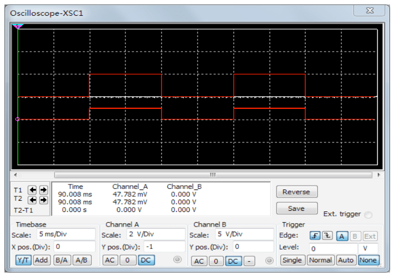This screenshot has width=394, height=277.
Task: Move cursor T2 right with arrow
Action: click(x=44, y=200)
